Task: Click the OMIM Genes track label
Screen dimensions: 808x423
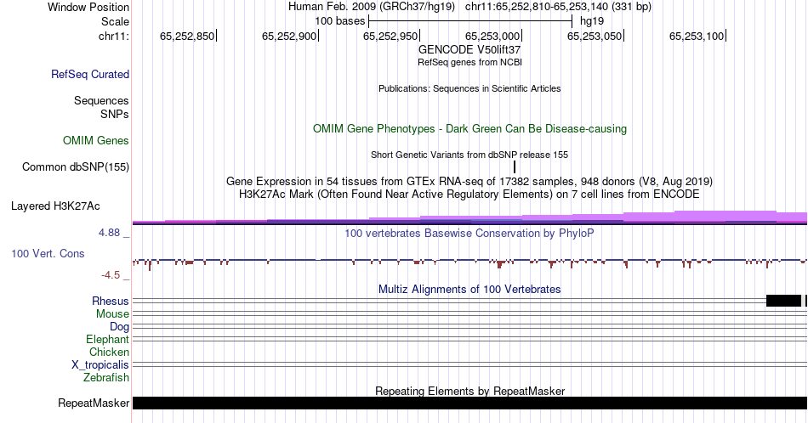Action: click(95, 140)
